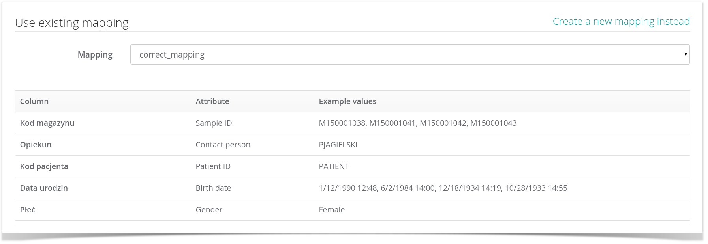Click the 'Mapping' field label
The width and height of the screenshot is (708, 244).
pyautogui.click(x=95, y=54)
